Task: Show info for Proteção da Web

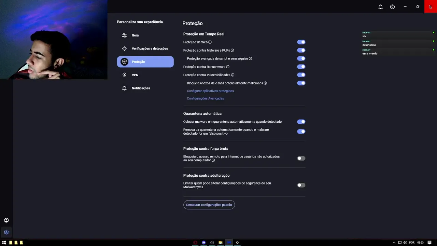Action: coord(210,42)
